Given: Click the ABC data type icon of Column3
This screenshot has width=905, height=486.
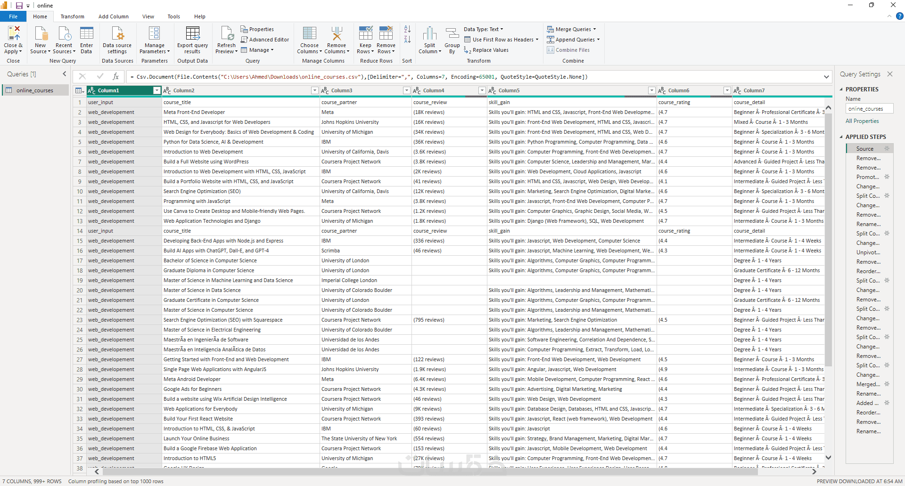Looking at the screenshot, I should pyautogui.click(x=325, y=90).
